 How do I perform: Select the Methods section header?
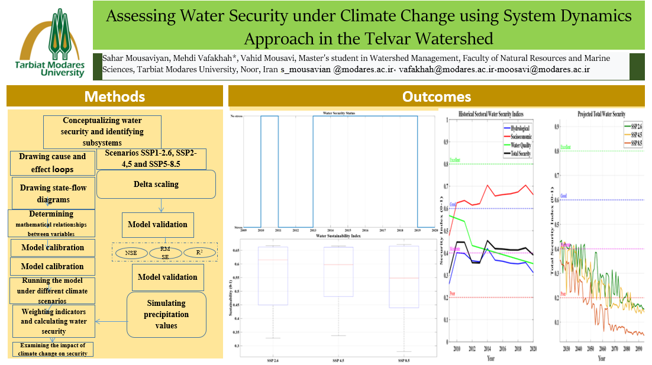[x=115, y=96]
